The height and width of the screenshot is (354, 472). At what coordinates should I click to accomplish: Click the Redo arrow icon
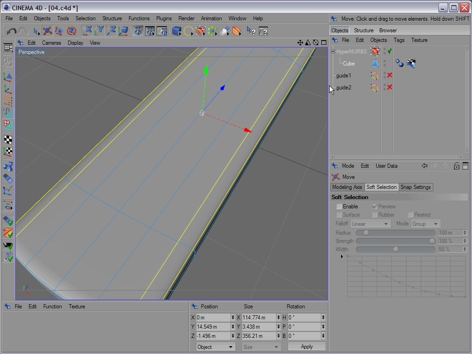coord(23,31)
